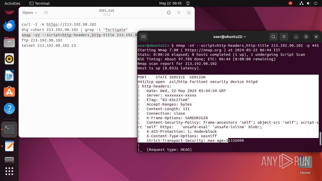Click the Host is up latency line
Viewport: 322px width, 181px height.
pos(169,68)
